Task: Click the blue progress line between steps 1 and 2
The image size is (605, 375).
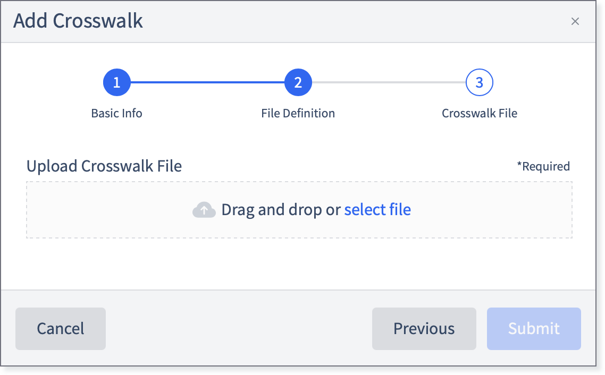Action: 207,82
